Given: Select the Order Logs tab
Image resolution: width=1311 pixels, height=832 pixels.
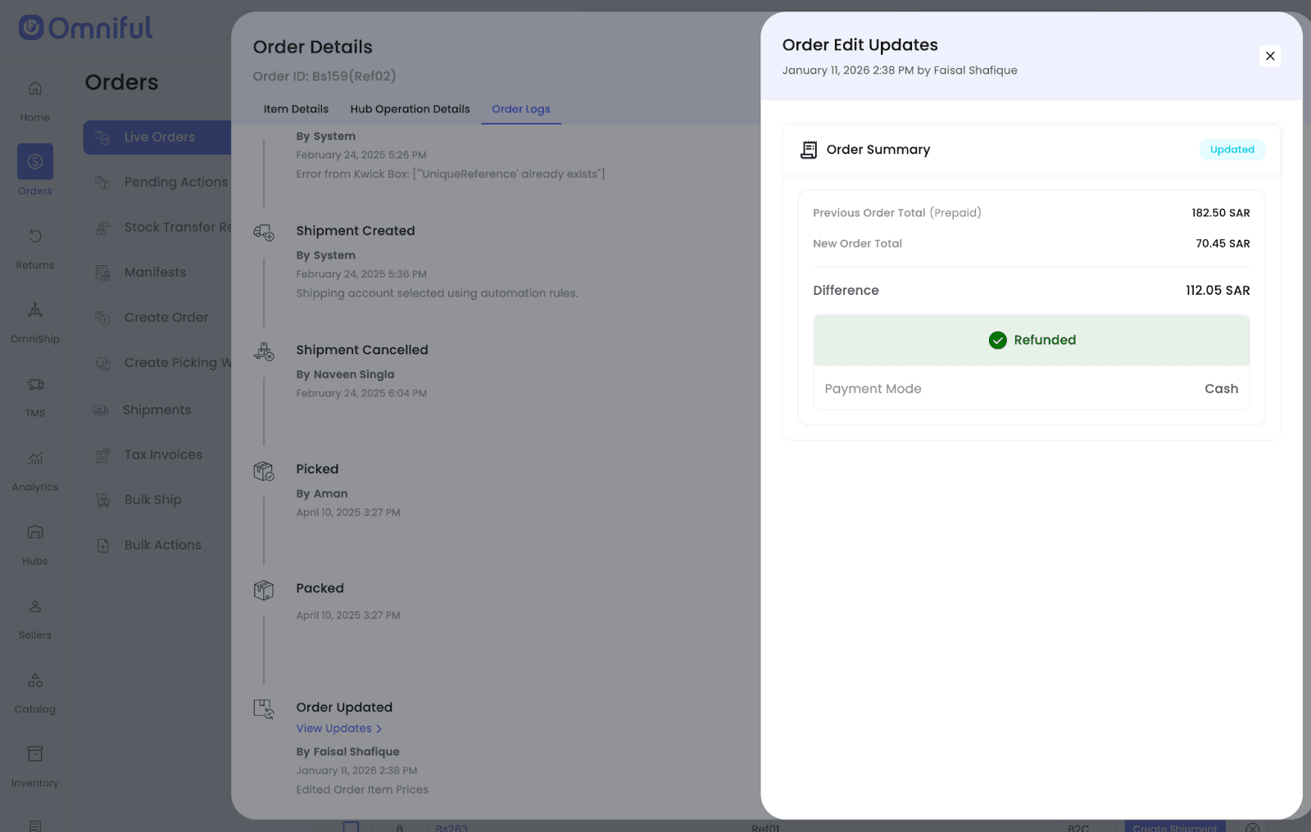Looking at the screenshot, I should 520,109.
